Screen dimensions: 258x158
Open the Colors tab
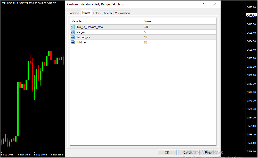97,13
